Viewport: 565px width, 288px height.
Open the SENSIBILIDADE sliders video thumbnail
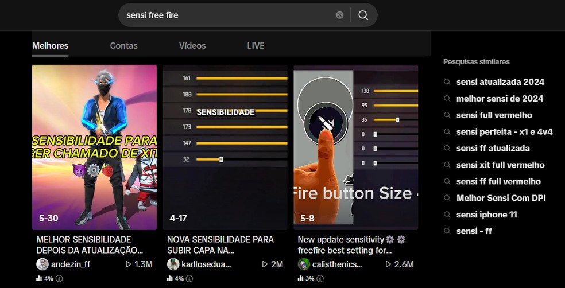tap(225, 147)
